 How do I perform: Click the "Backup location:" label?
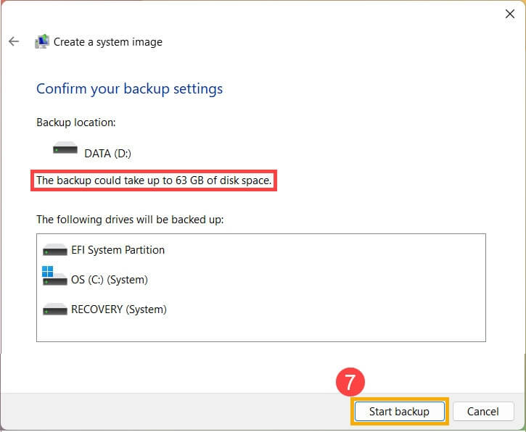(x=76, y=122)
